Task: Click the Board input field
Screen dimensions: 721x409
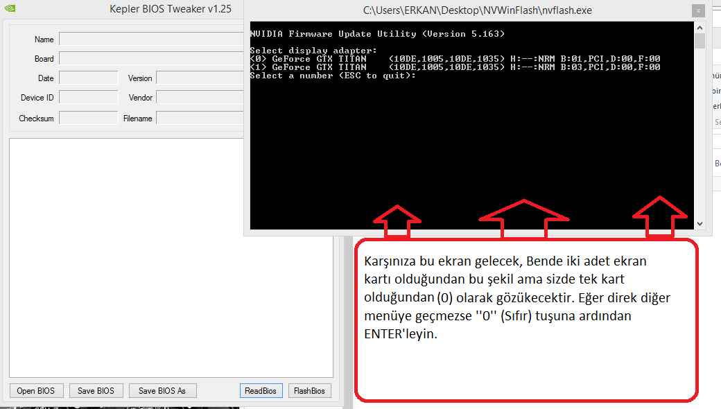Action: (x=151, y=58)
